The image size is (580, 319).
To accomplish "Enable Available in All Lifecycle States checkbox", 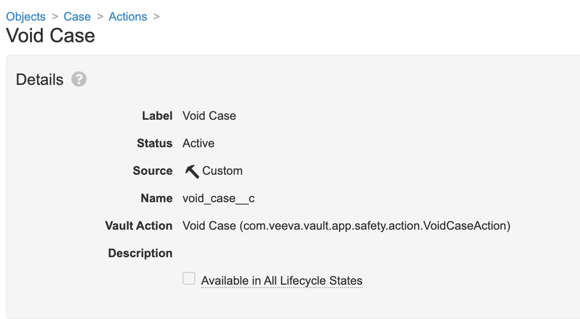I will pos(189,278).
